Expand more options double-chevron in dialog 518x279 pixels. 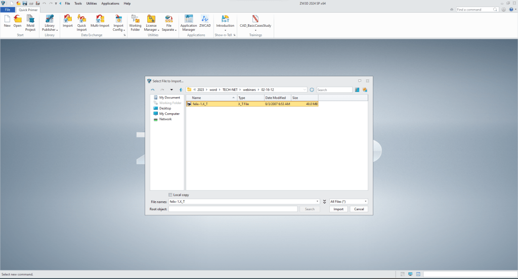324,201
